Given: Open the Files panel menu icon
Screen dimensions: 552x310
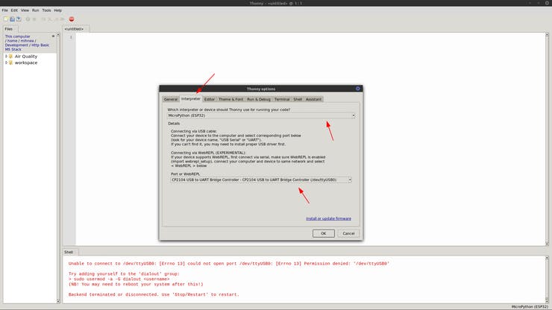Looking at the screenshot, I should 53,36.
